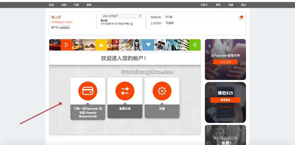Click 退出 to log out
The image size is (295, 145).
243,5
